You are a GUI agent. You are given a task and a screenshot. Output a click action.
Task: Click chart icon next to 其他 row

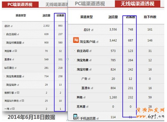pos(84,97)
